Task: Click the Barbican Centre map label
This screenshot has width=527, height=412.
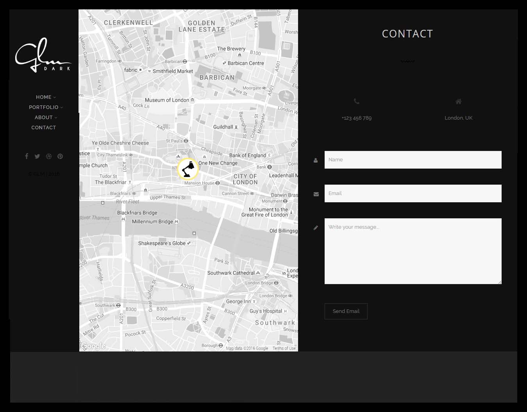Action: 246,63
